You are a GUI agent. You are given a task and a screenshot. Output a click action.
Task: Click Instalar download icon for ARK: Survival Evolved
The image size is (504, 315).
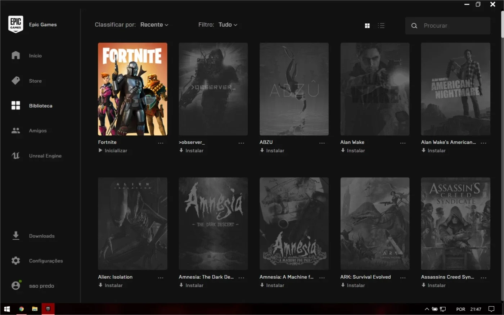[x=343, y=285]
